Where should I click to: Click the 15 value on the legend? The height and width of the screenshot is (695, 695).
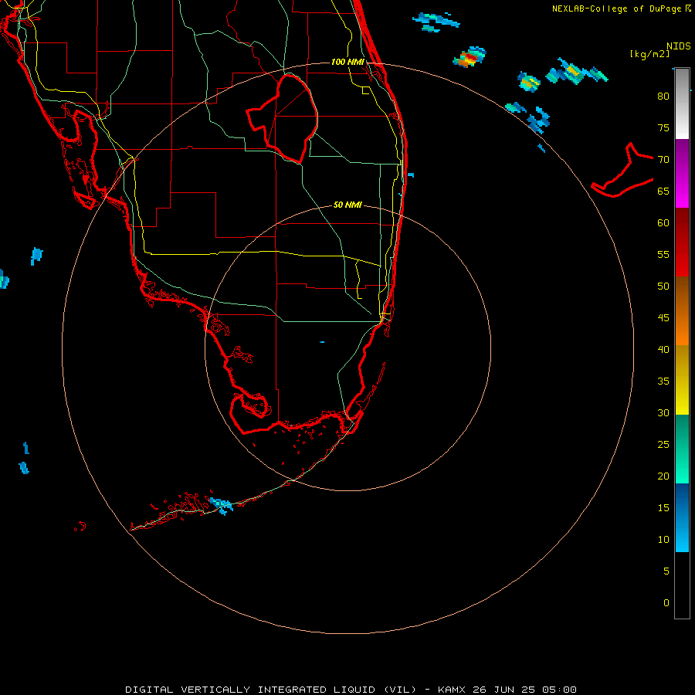click(663, 508)
